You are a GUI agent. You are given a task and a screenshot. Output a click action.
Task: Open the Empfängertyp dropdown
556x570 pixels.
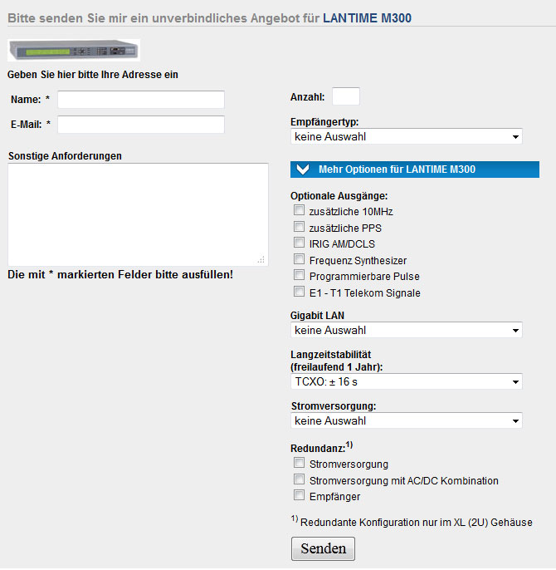(x=407, y=136)
